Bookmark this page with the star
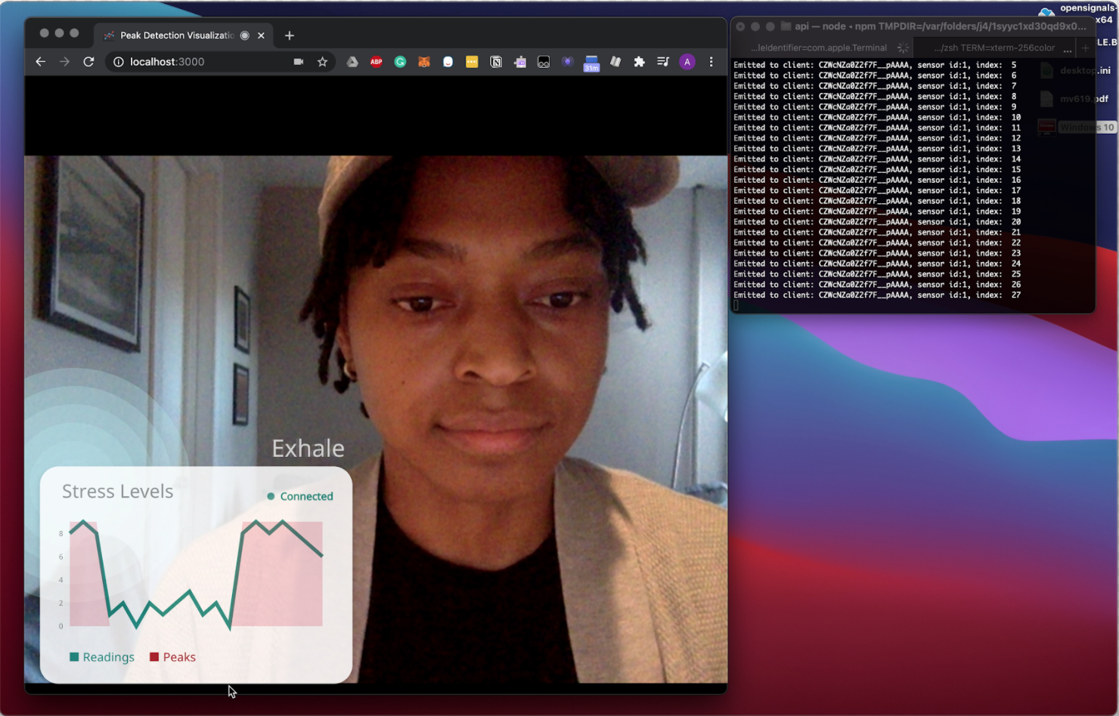The height and width of the screenshot is (716, 1119). [x=323, y=62]
